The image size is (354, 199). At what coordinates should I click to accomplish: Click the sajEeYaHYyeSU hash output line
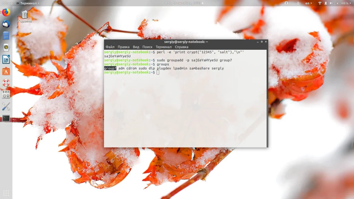click(x=118, y=56)
